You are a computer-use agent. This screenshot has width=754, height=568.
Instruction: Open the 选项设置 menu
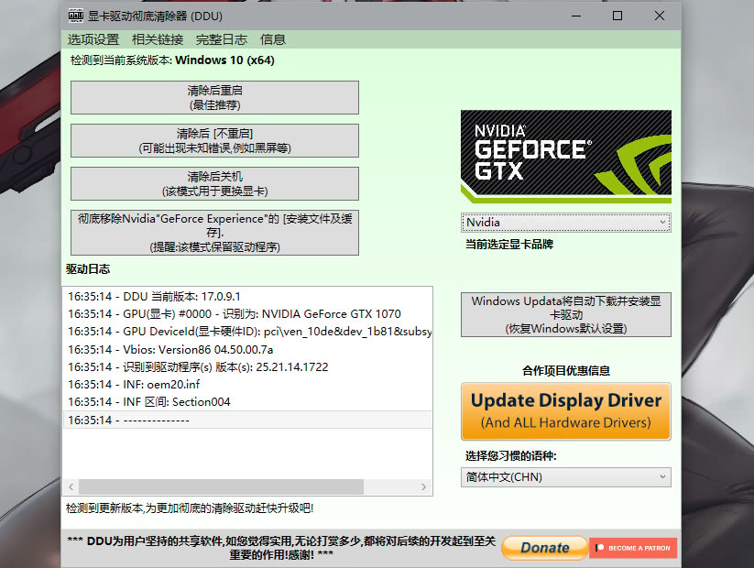93,39
